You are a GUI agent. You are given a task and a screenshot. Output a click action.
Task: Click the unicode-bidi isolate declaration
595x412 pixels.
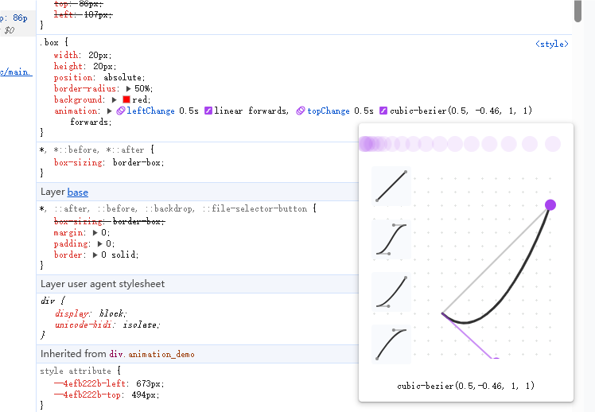coord(107,325)
